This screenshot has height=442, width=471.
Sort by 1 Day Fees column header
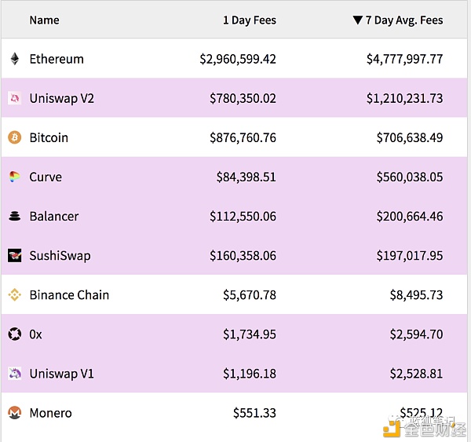(249, 20)
